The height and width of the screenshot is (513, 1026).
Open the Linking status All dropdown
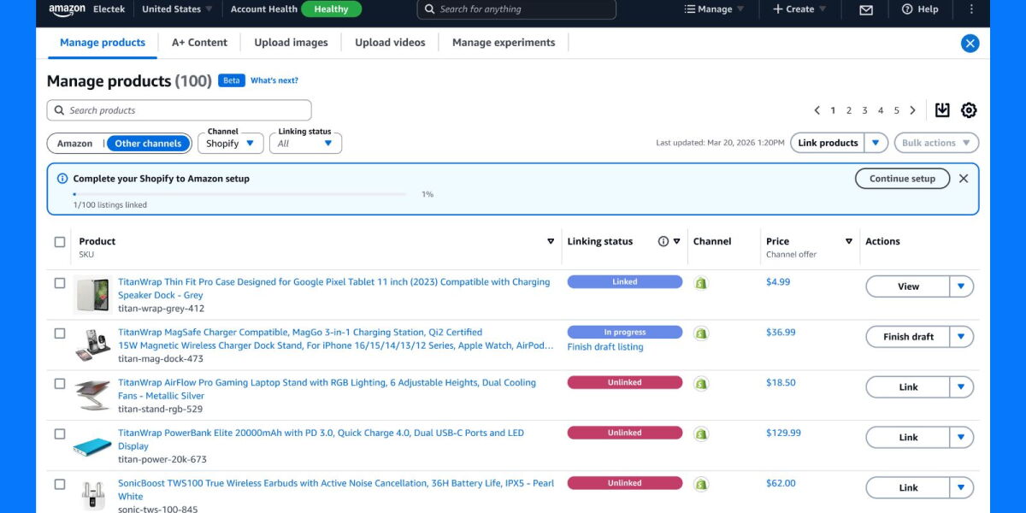pos(305,144)
